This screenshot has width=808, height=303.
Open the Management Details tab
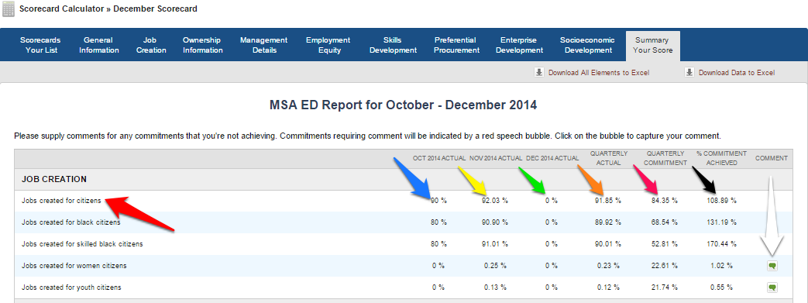coord(264,45)
